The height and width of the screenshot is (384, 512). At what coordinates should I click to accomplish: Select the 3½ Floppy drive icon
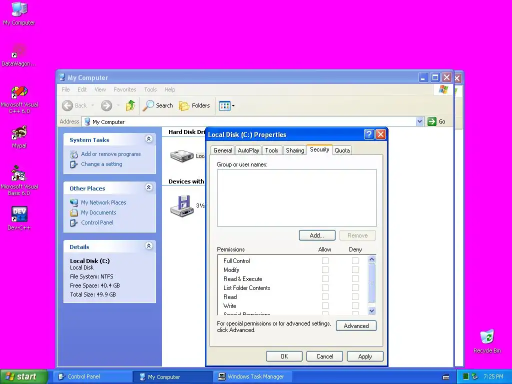pyautogui.click(x=182, y=205)
